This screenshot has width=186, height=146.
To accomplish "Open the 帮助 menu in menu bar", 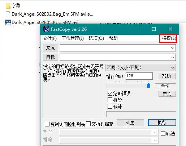I will [x=113, y=38].
